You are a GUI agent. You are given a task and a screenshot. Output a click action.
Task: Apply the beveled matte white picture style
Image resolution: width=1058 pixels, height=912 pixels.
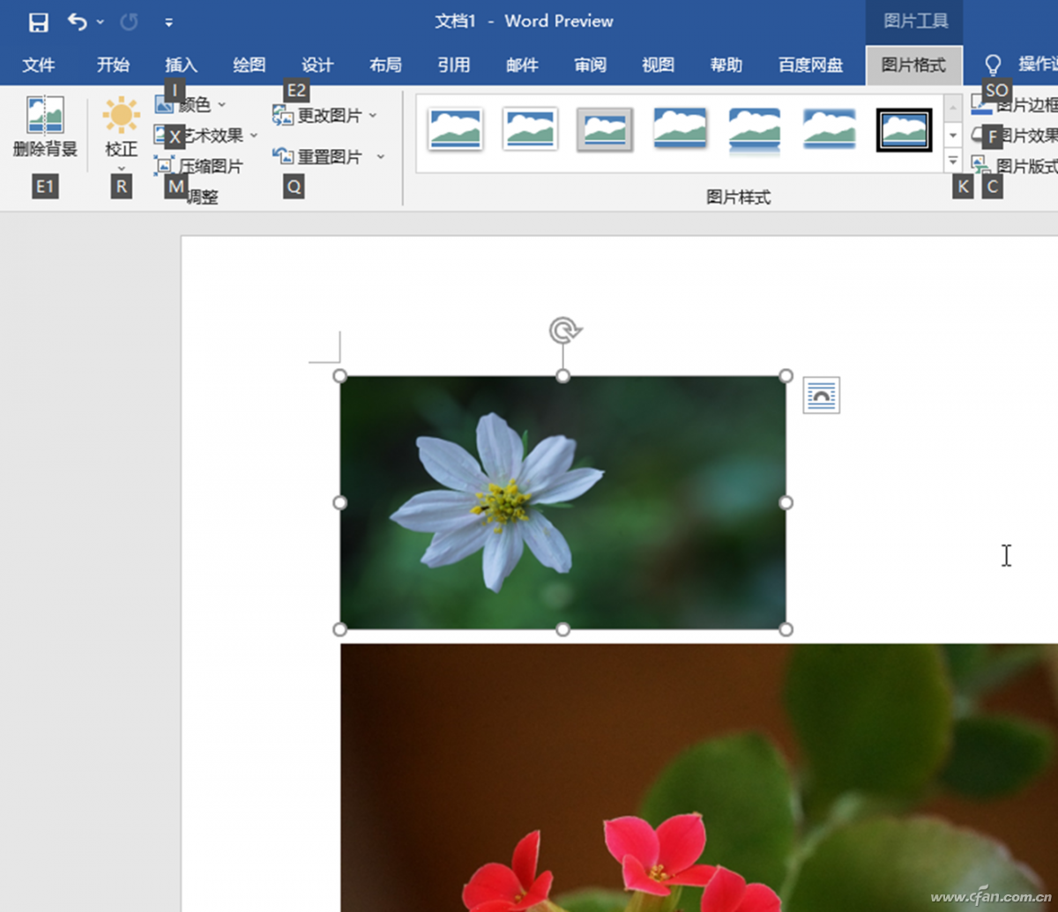pos(530,130)
